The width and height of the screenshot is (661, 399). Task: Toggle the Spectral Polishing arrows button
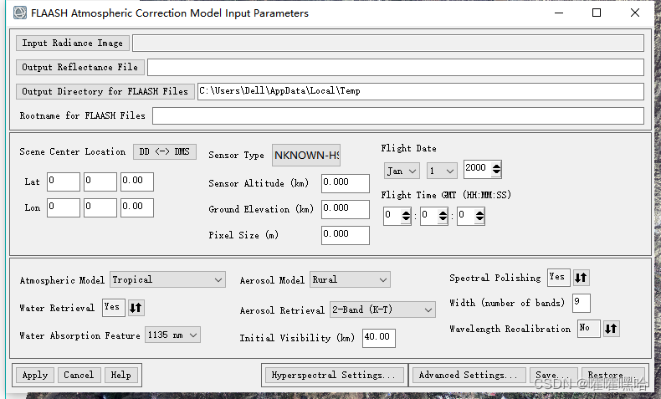tap(581, 278)
